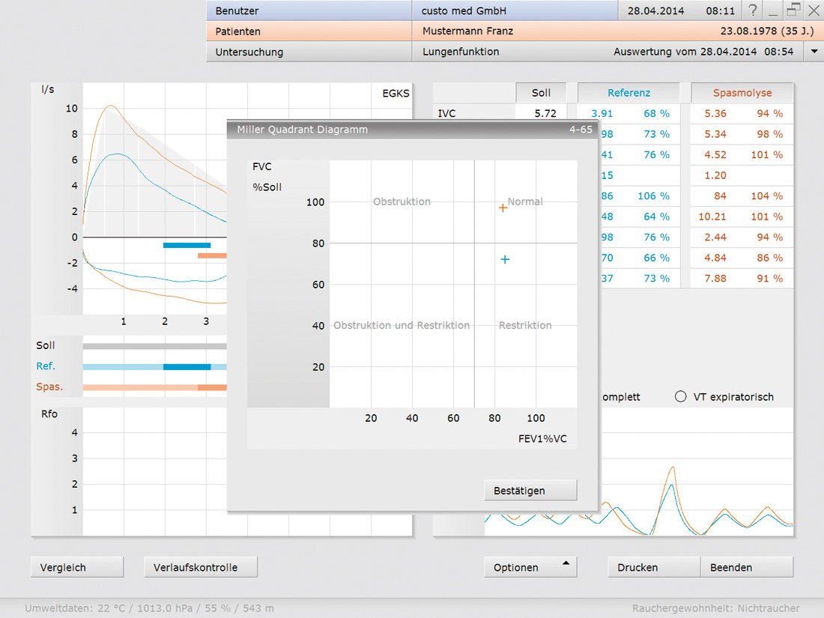Close the application with the X icon
Screen dimensions: 824x618
[813, 11]
